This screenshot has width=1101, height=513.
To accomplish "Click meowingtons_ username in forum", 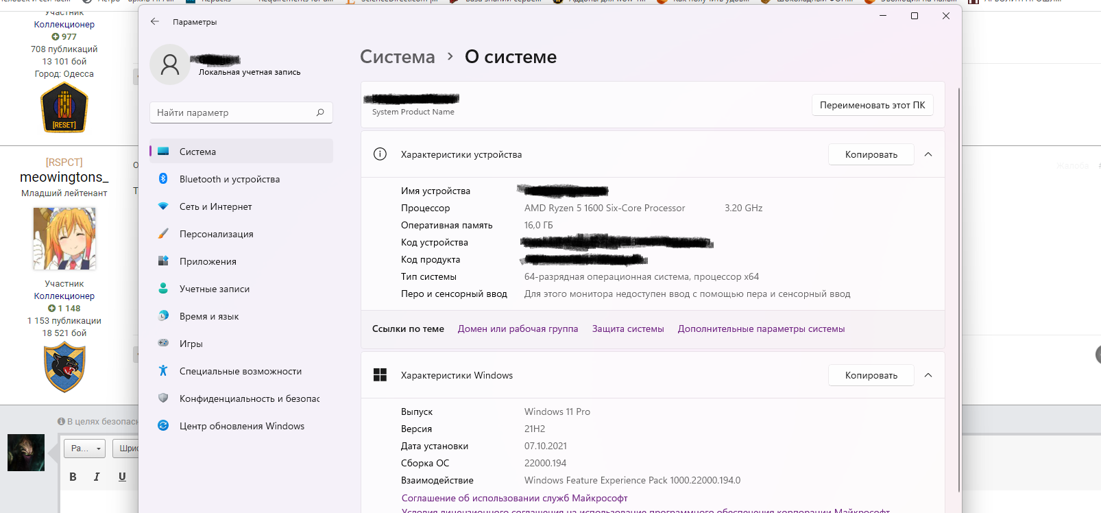I will (64, 177).
